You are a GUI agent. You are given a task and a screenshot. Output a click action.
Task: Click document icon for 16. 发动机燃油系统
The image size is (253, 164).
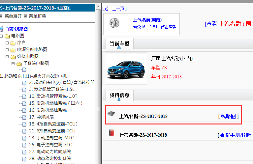coord(24,111)
